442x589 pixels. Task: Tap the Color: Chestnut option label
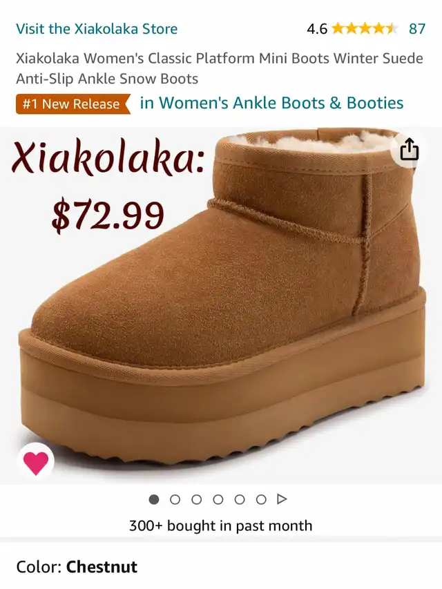[77, 567]
